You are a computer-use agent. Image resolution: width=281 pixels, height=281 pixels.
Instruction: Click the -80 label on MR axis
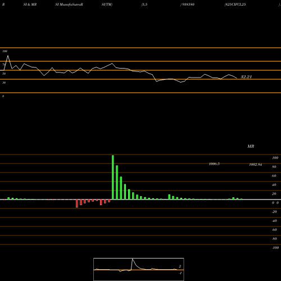[x=274, y=239]
